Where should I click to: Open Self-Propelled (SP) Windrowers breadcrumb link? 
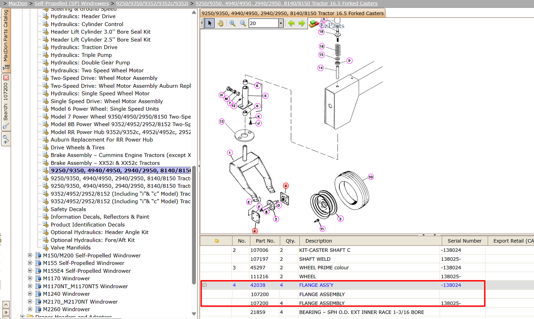[x=72, y=4]
